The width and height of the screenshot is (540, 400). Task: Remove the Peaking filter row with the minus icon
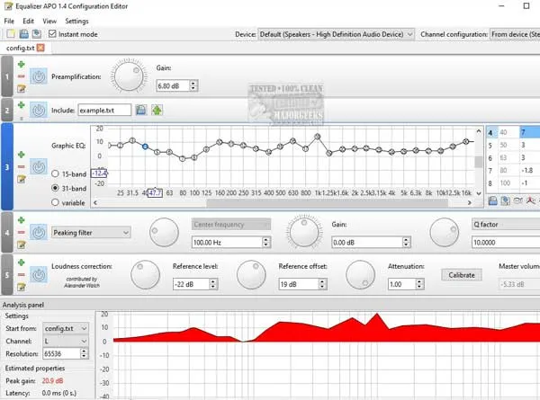click(22, 233)
